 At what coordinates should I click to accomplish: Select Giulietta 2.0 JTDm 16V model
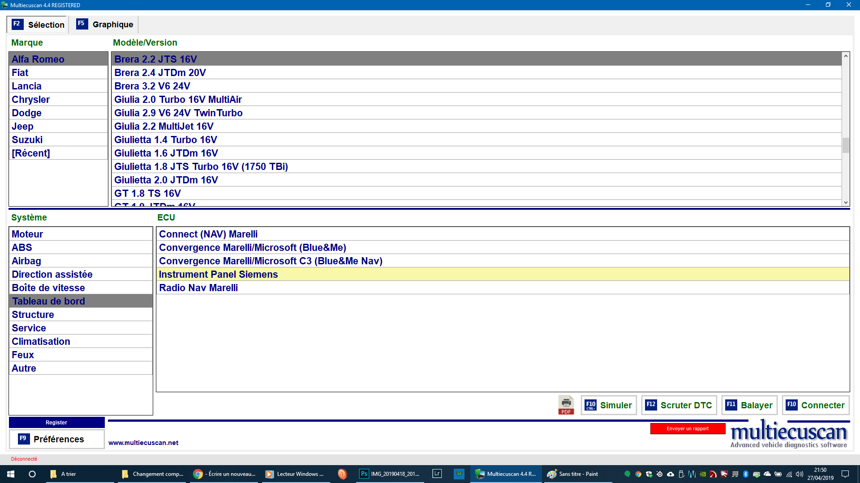click(166, 180)
